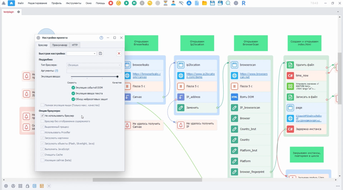Click the new document icon in toolbar
Image resolution: width=343 pixels, height=190 pixels.
pos(197,3)
